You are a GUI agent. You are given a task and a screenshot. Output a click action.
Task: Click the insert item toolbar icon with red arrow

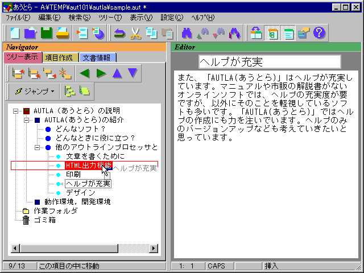pyautogui.click(x=82, y=33)
